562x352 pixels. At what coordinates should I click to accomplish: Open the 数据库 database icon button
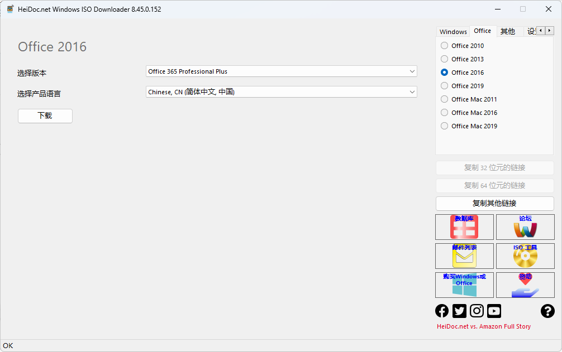point(464,227)
